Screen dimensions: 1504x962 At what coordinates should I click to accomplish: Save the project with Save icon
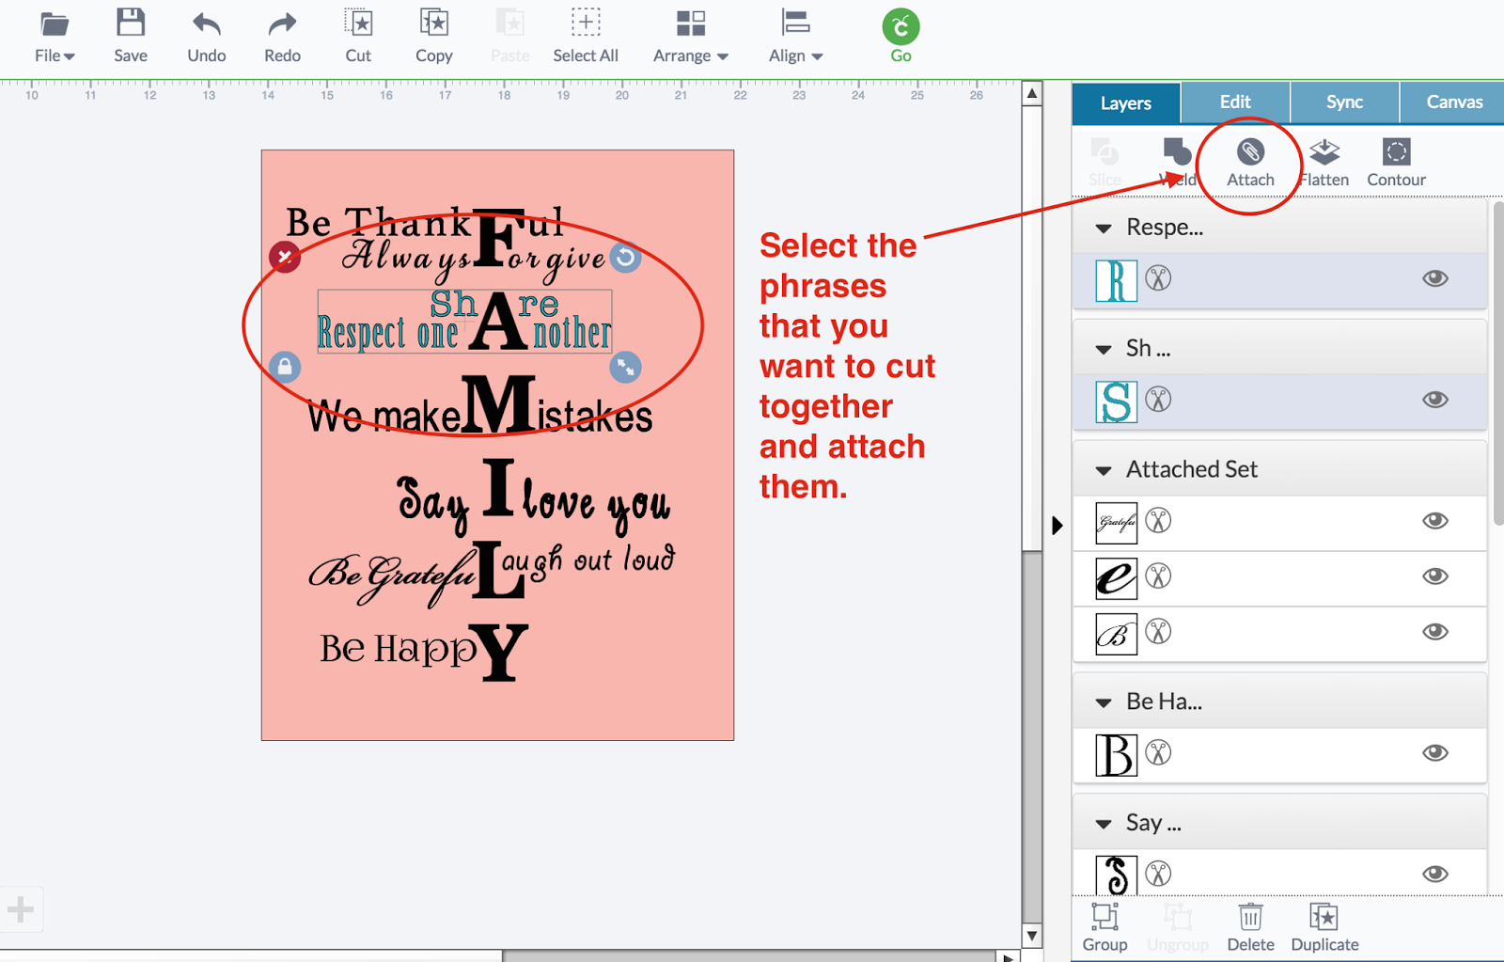(x=131, y=36)
